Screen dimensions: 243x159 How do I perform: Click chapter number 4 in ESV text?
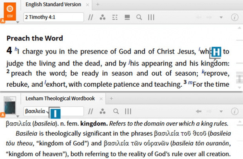[x=9, y=50]
